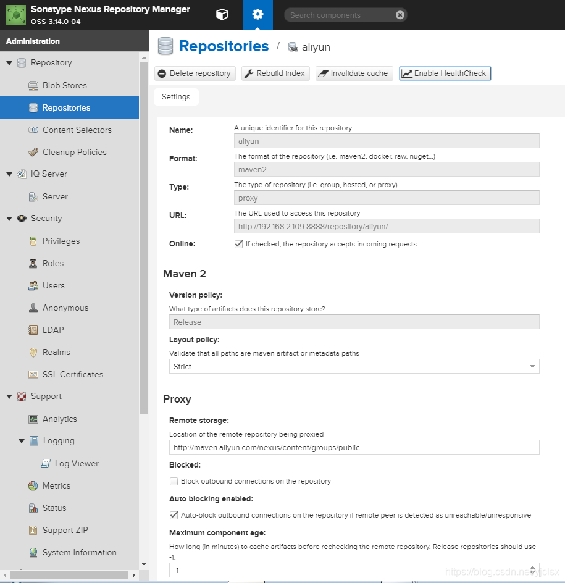Viewport: 565px width, 583px height.
Task: Click the Support lifebuoy icon
Action: [x=22, y=396]
